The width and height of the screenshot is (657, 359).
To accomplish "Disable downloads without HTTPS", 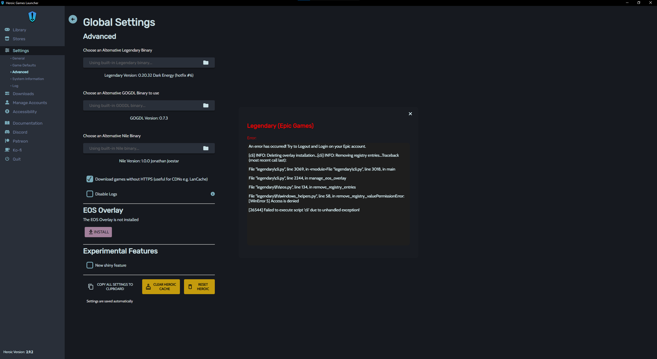I will (x=90, y=179).
